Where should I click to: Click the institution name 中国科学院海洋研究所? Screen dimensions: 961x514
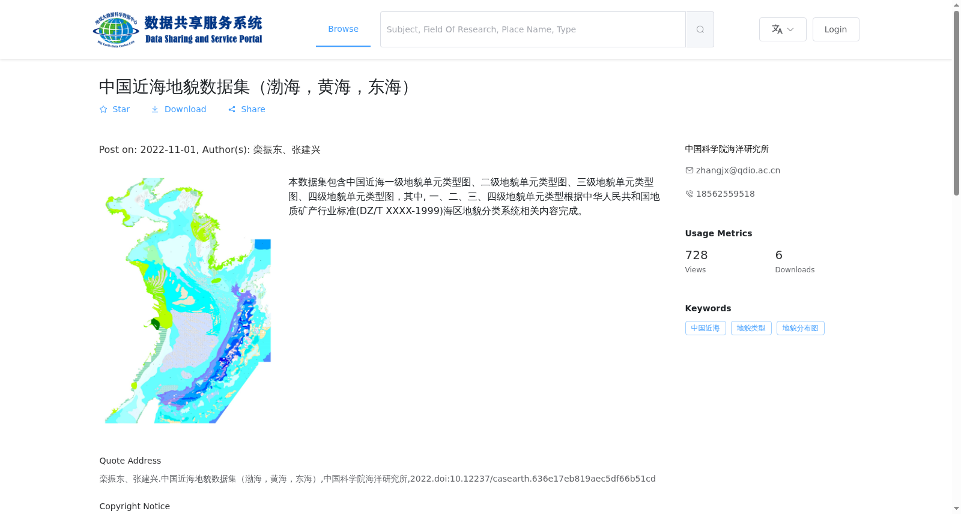727,149
